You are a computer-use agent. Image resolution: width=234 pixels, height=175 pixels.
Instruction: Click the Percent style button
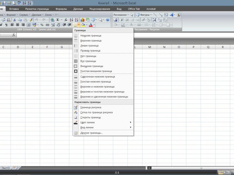click(42, 25)
